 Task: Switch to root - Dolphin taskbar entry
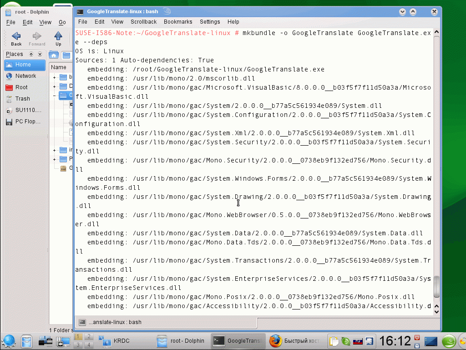[181, 341]
